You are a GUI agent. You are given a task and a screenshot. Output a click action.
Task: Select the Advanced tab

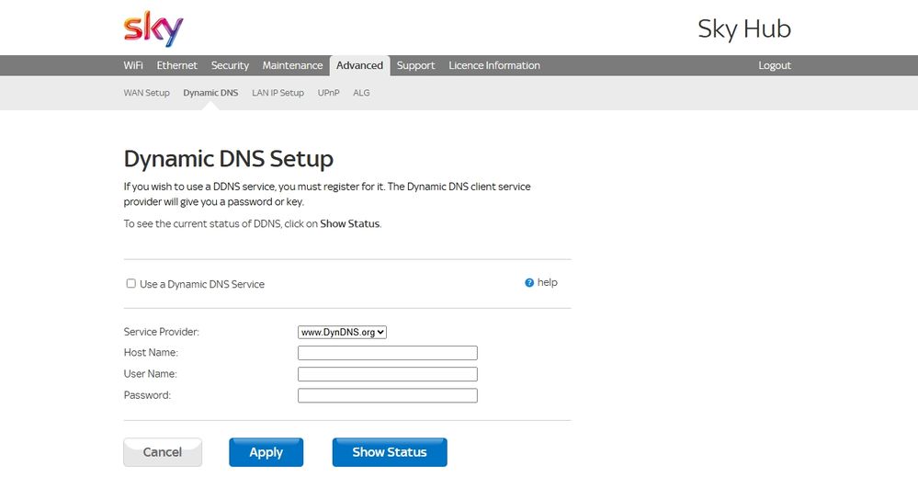click(359, 65)
